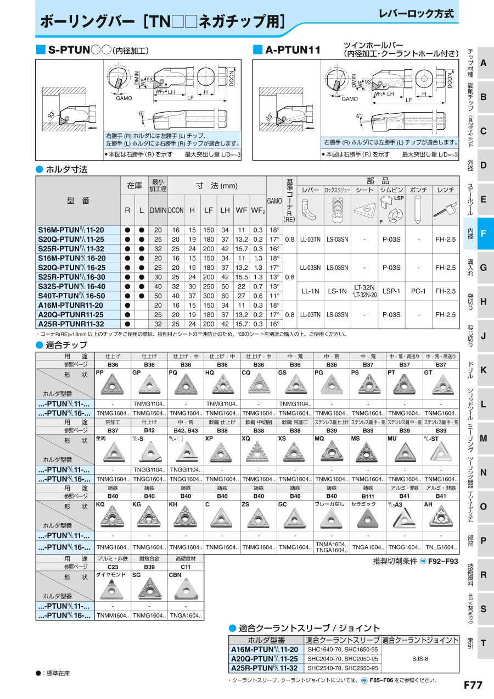Open the K ドリル index tab
The height and width of the screenshot is (699, 494).
click(x=483, y=370)
